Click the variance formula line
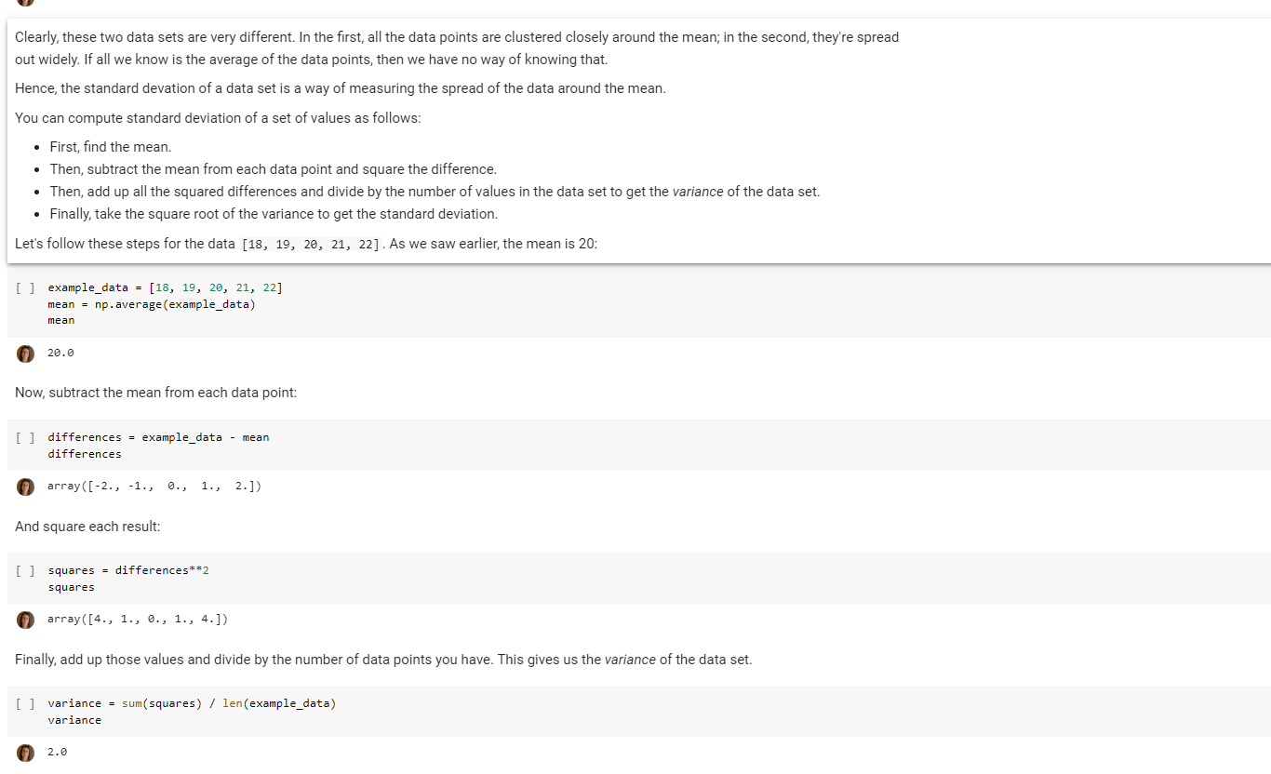This screenshot has height=774, width=1271. tap(193, 703)
